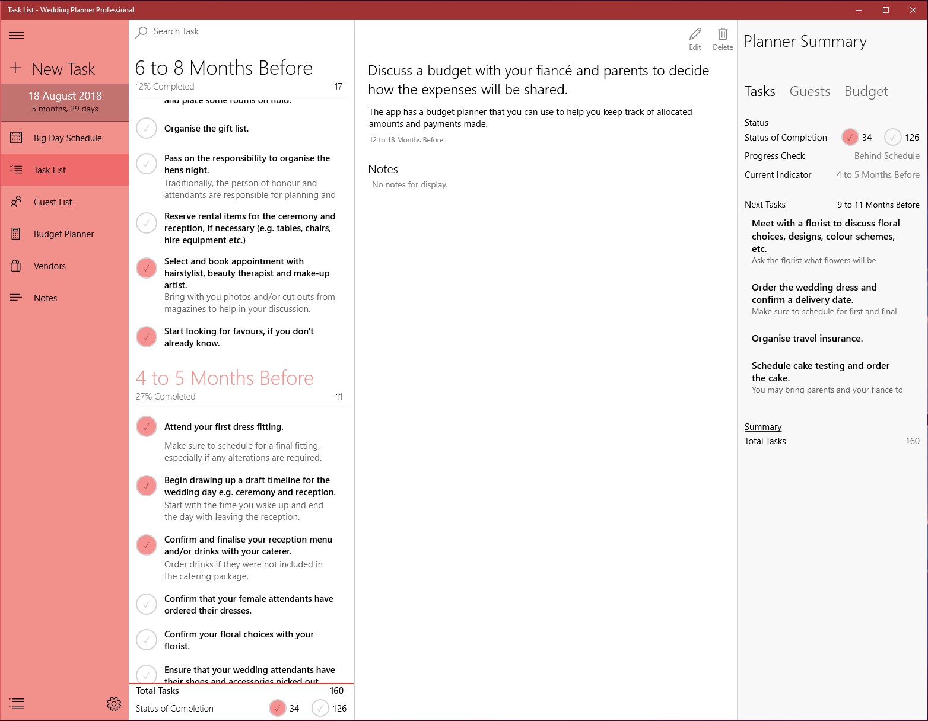Screen dimensions: 928x721
Task: Click the Summary heading in Planner Summary
Action: [x=763, y=426]
